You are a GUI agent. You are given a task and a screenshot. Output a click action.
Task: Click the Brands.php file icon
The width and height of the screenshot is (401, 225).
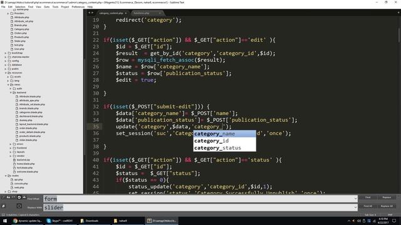[12, 25]
